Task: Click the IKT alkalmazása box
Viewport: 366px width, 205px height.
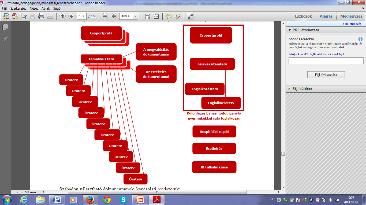Action: pos(214,167)
